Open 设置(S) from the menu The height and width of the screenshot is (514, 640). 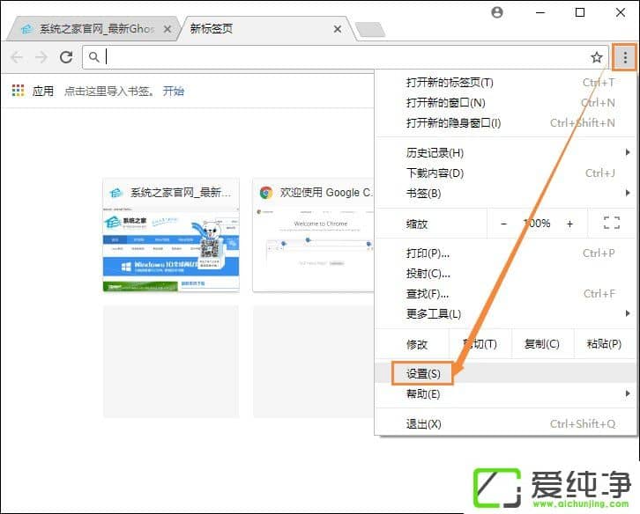[506, 373]
